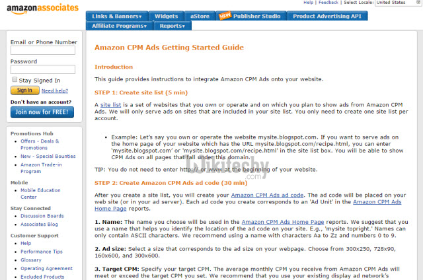Screen dimensions: 423x280
Task: Switch to the aStore tab
Action: pos(202,16)
